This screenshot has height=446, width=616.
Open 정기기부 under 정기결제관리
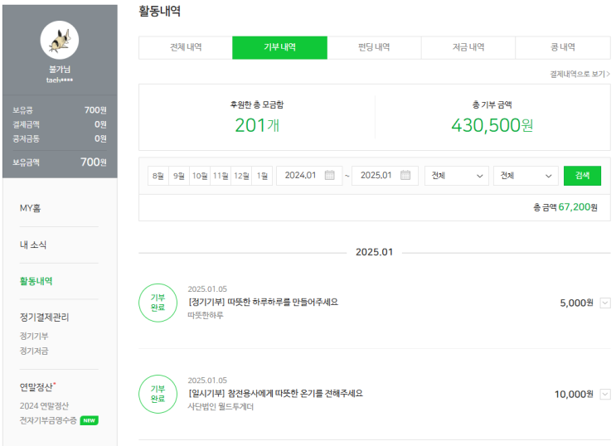point(34,336)
